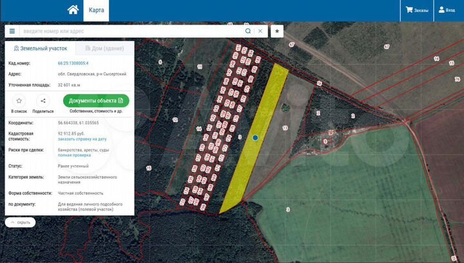Switch to Земельный участок tab
Screen dimensions: 464x263
click(x=40, y=48)
